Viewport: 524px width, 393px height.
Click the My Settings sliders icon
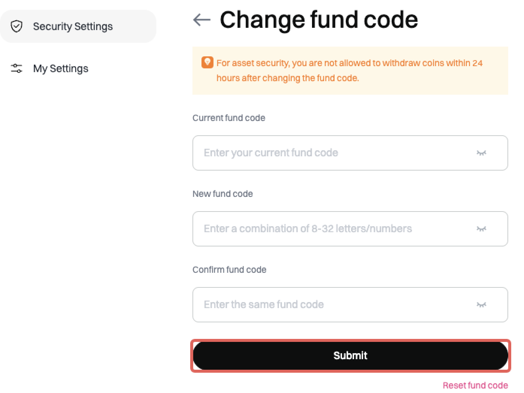17,68
